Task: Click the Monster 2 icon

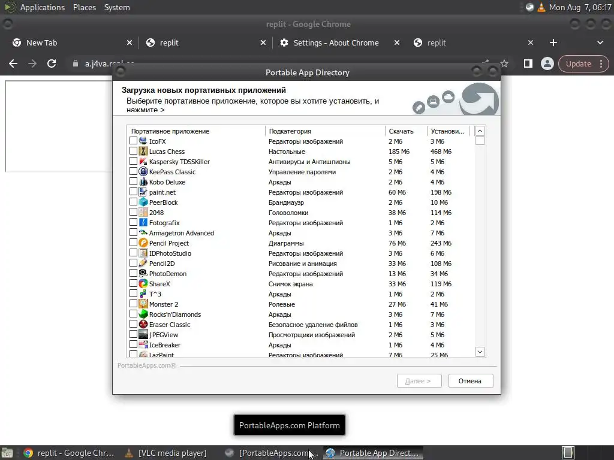Action: point(143,304)
